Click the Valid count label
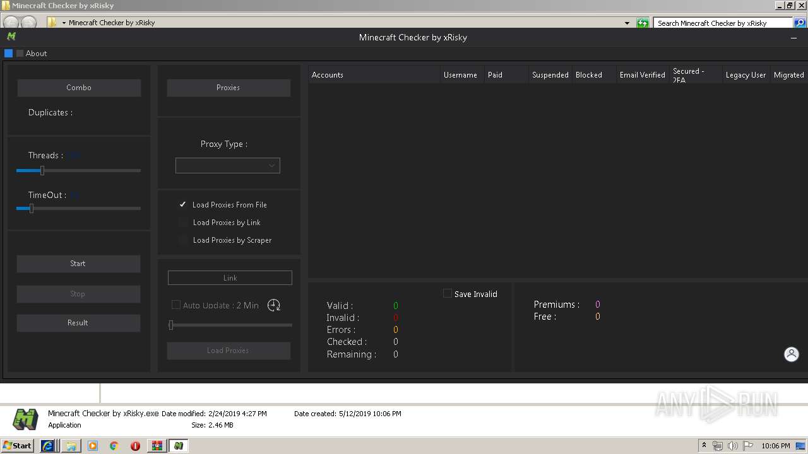808x454 pixels. [x=340, y=306]
